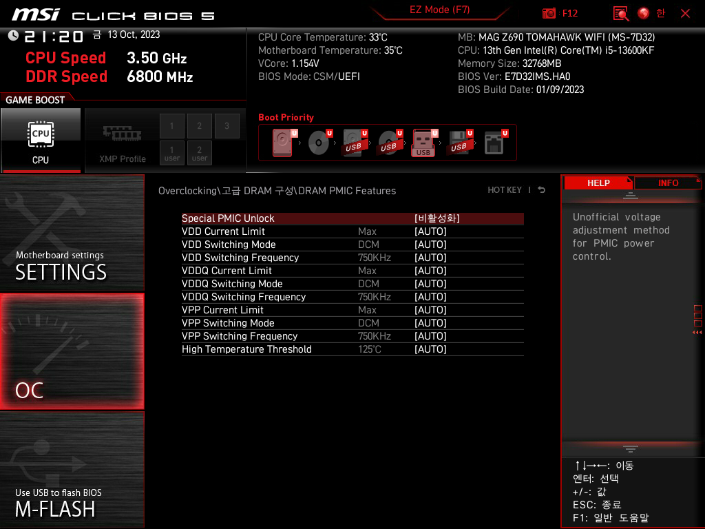Select the Special PMIC Unlock row label
The width and height of the screenshot is (705, 529).
click(228, 218)
